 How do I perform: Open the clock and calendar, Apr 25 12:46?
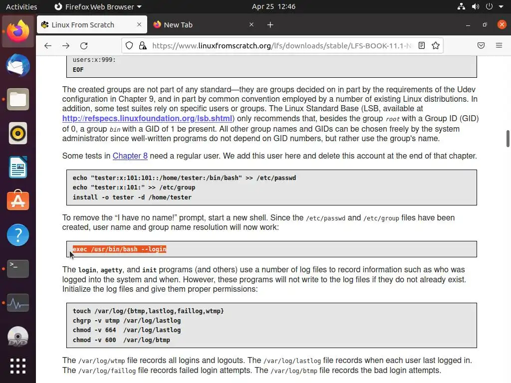[x=274, y=6]
